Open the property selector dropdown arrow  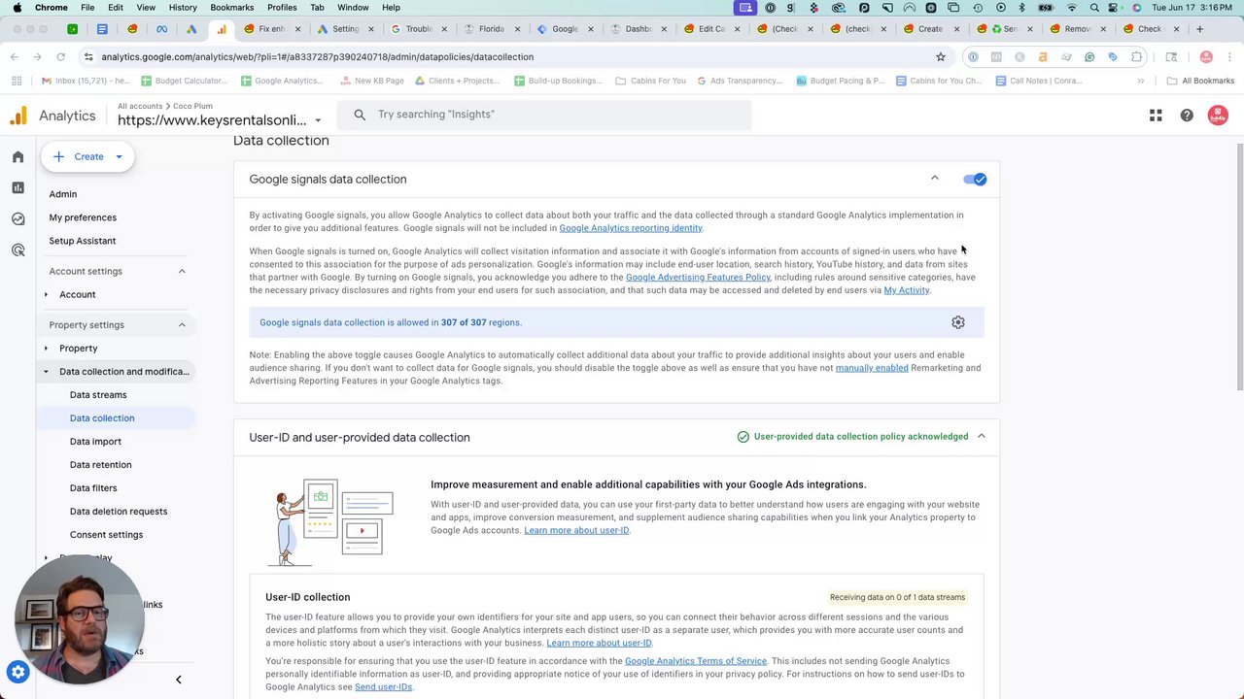tap(318, 121)
